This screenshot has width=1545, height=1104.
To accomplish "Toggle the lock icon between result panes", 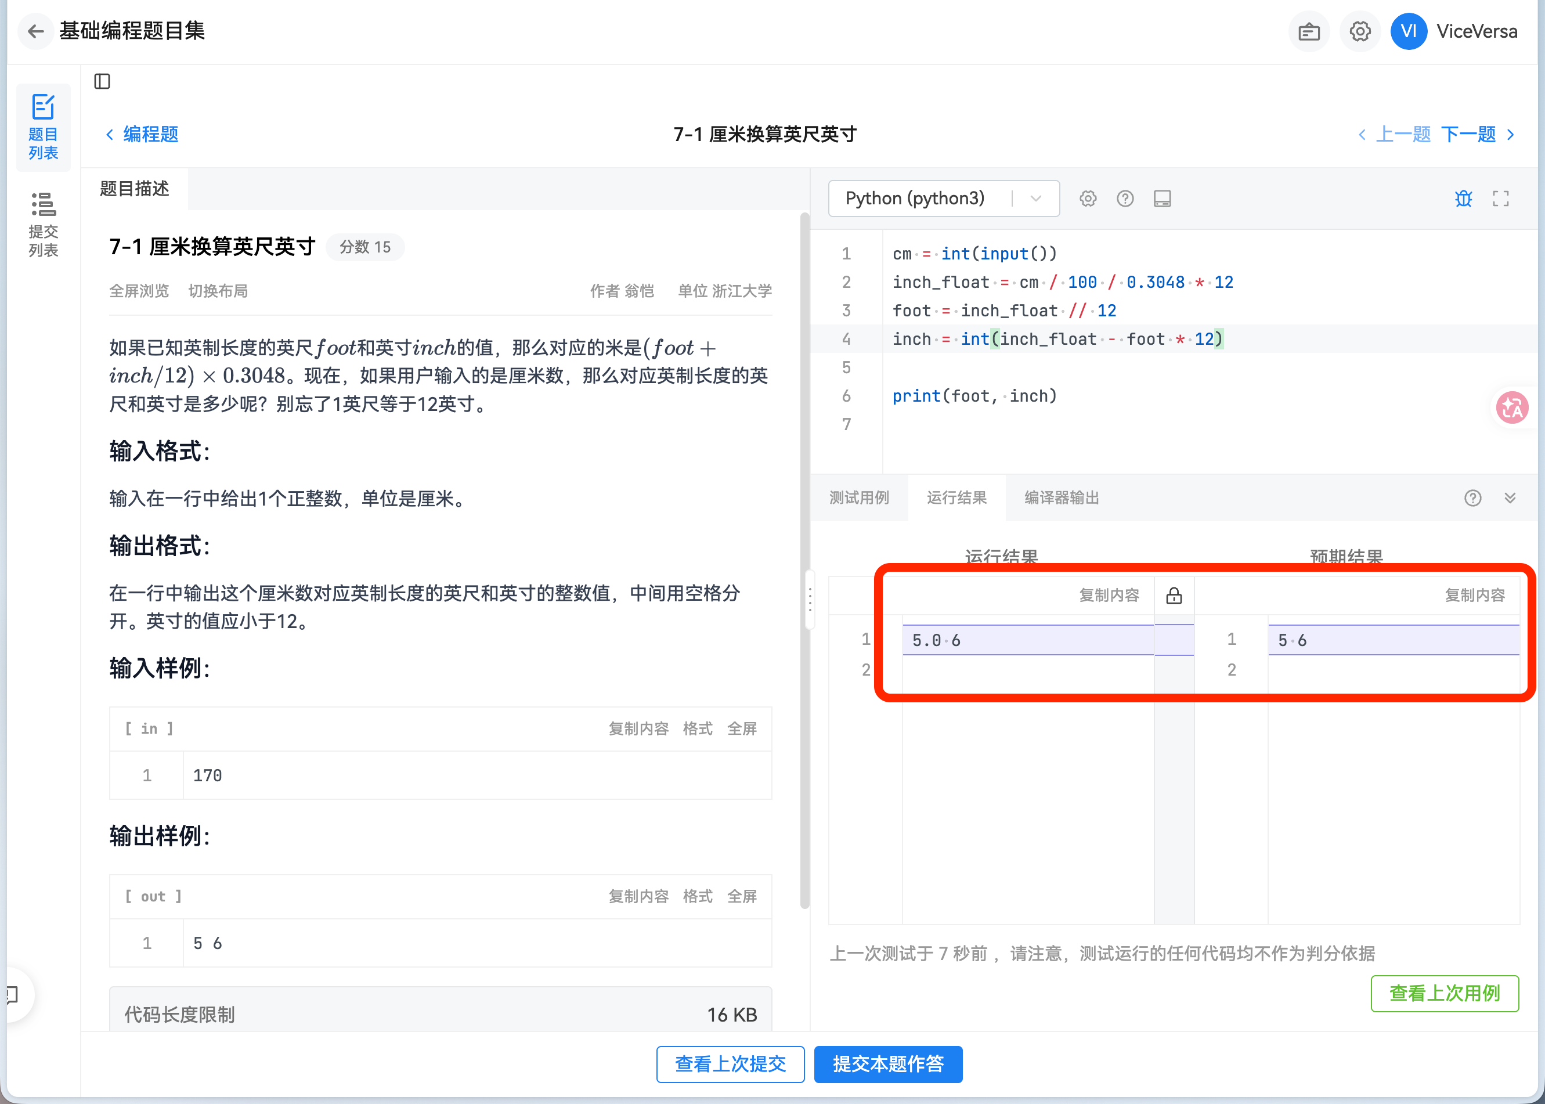I will coord(1174,596).
